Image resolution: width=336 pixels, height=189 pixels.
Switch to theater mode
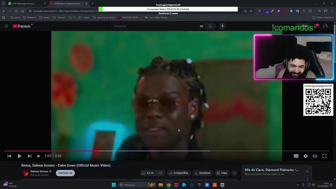[x=315, y=156]
